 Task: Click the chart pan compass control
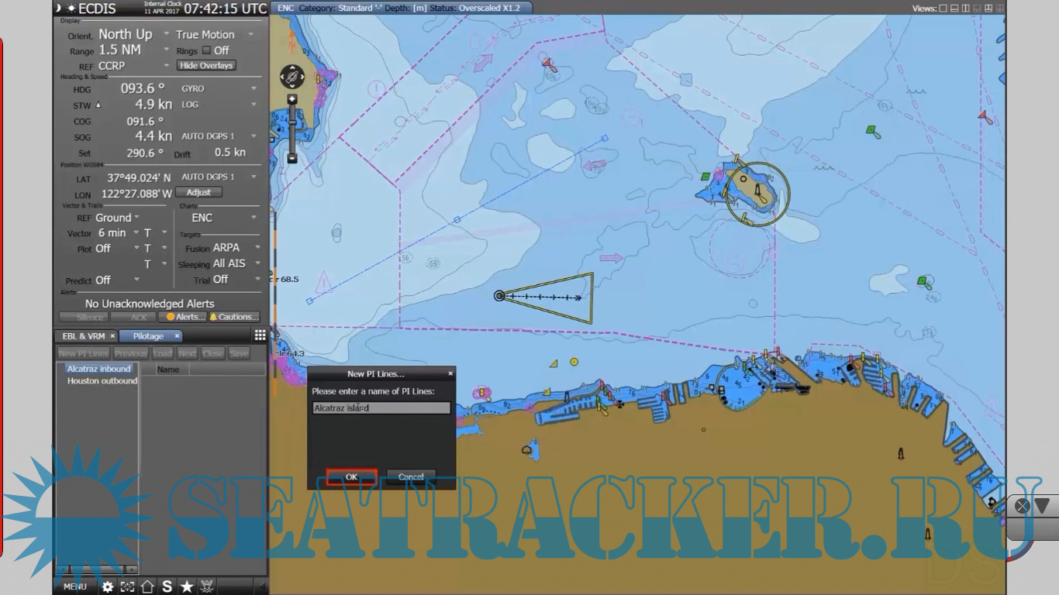click(292, 77)
